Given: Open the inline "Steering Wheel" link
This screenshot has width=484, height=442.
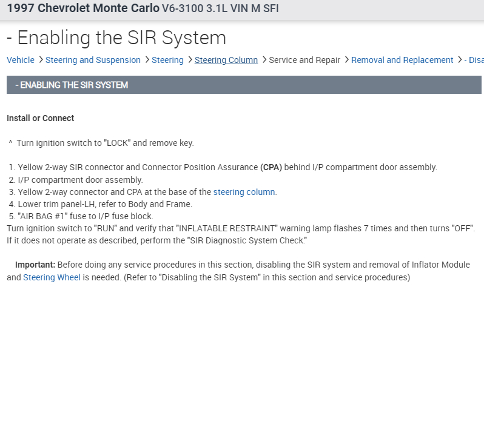Looking at the screenshot, I should (x=52, y=277).
